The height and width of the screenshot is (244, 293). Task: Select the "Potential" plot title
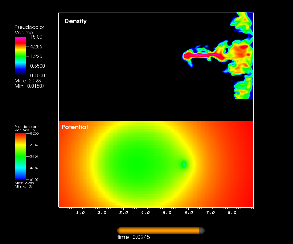75,127
